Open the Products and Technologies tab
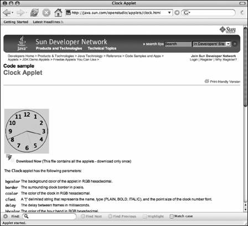248x226 pixels. 59,48
